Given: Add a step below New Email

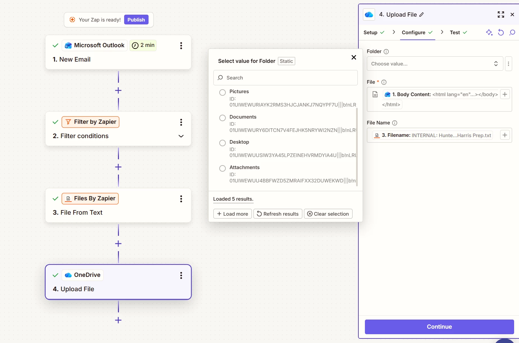Looking at the screenshot, I should [x=118, y=91].
